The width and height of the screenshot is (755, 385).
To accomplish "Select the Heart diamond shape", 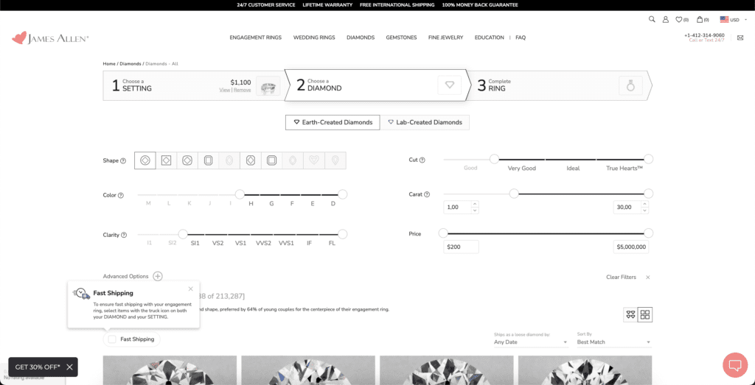I will coord(314,160).
